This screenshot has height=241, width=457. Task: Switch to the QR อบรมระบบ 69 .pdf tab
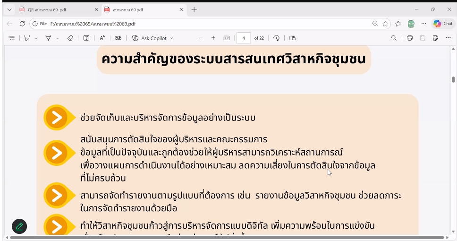coord(56,9)
